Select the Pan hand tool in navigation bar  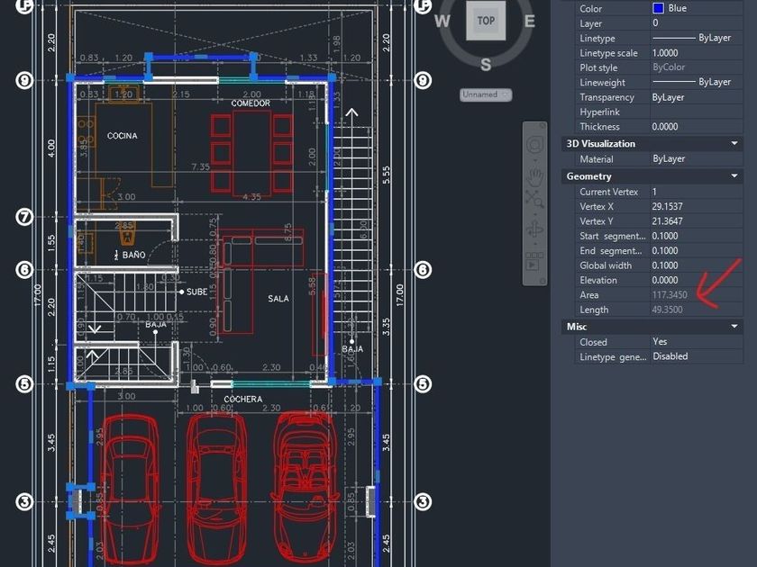point(535,176)
